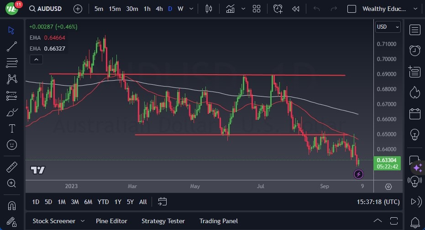Viewport: 425px width, 230px height.
Task: Open the watchlist panel icon
Action: pyautogui.click(x=415, y=30)
